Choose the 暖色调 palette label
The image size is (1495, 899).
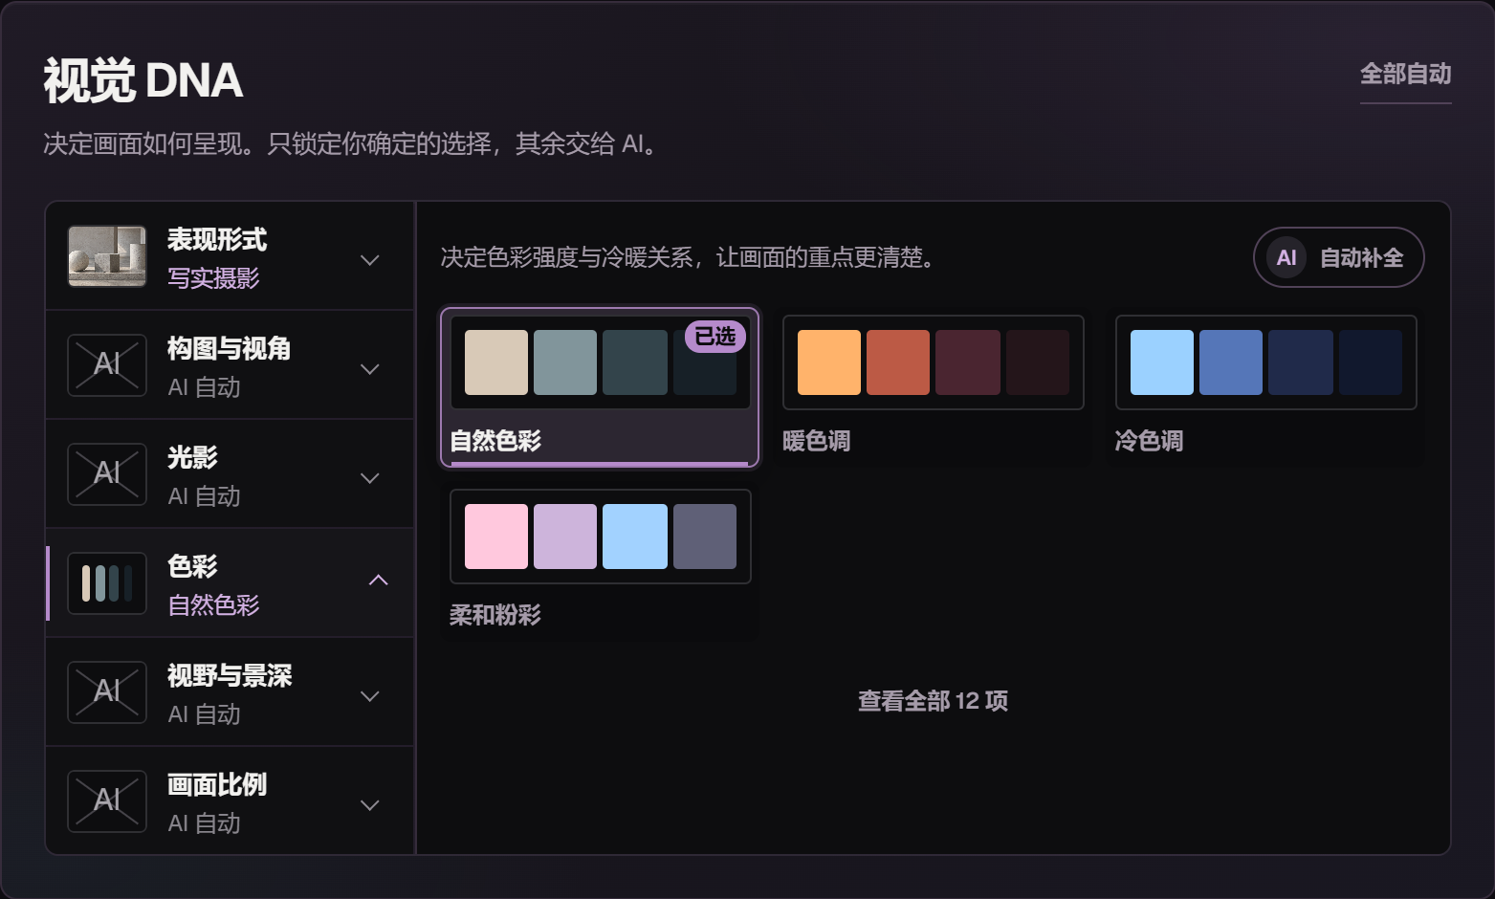pyautogui.click(x=817, y=441)
